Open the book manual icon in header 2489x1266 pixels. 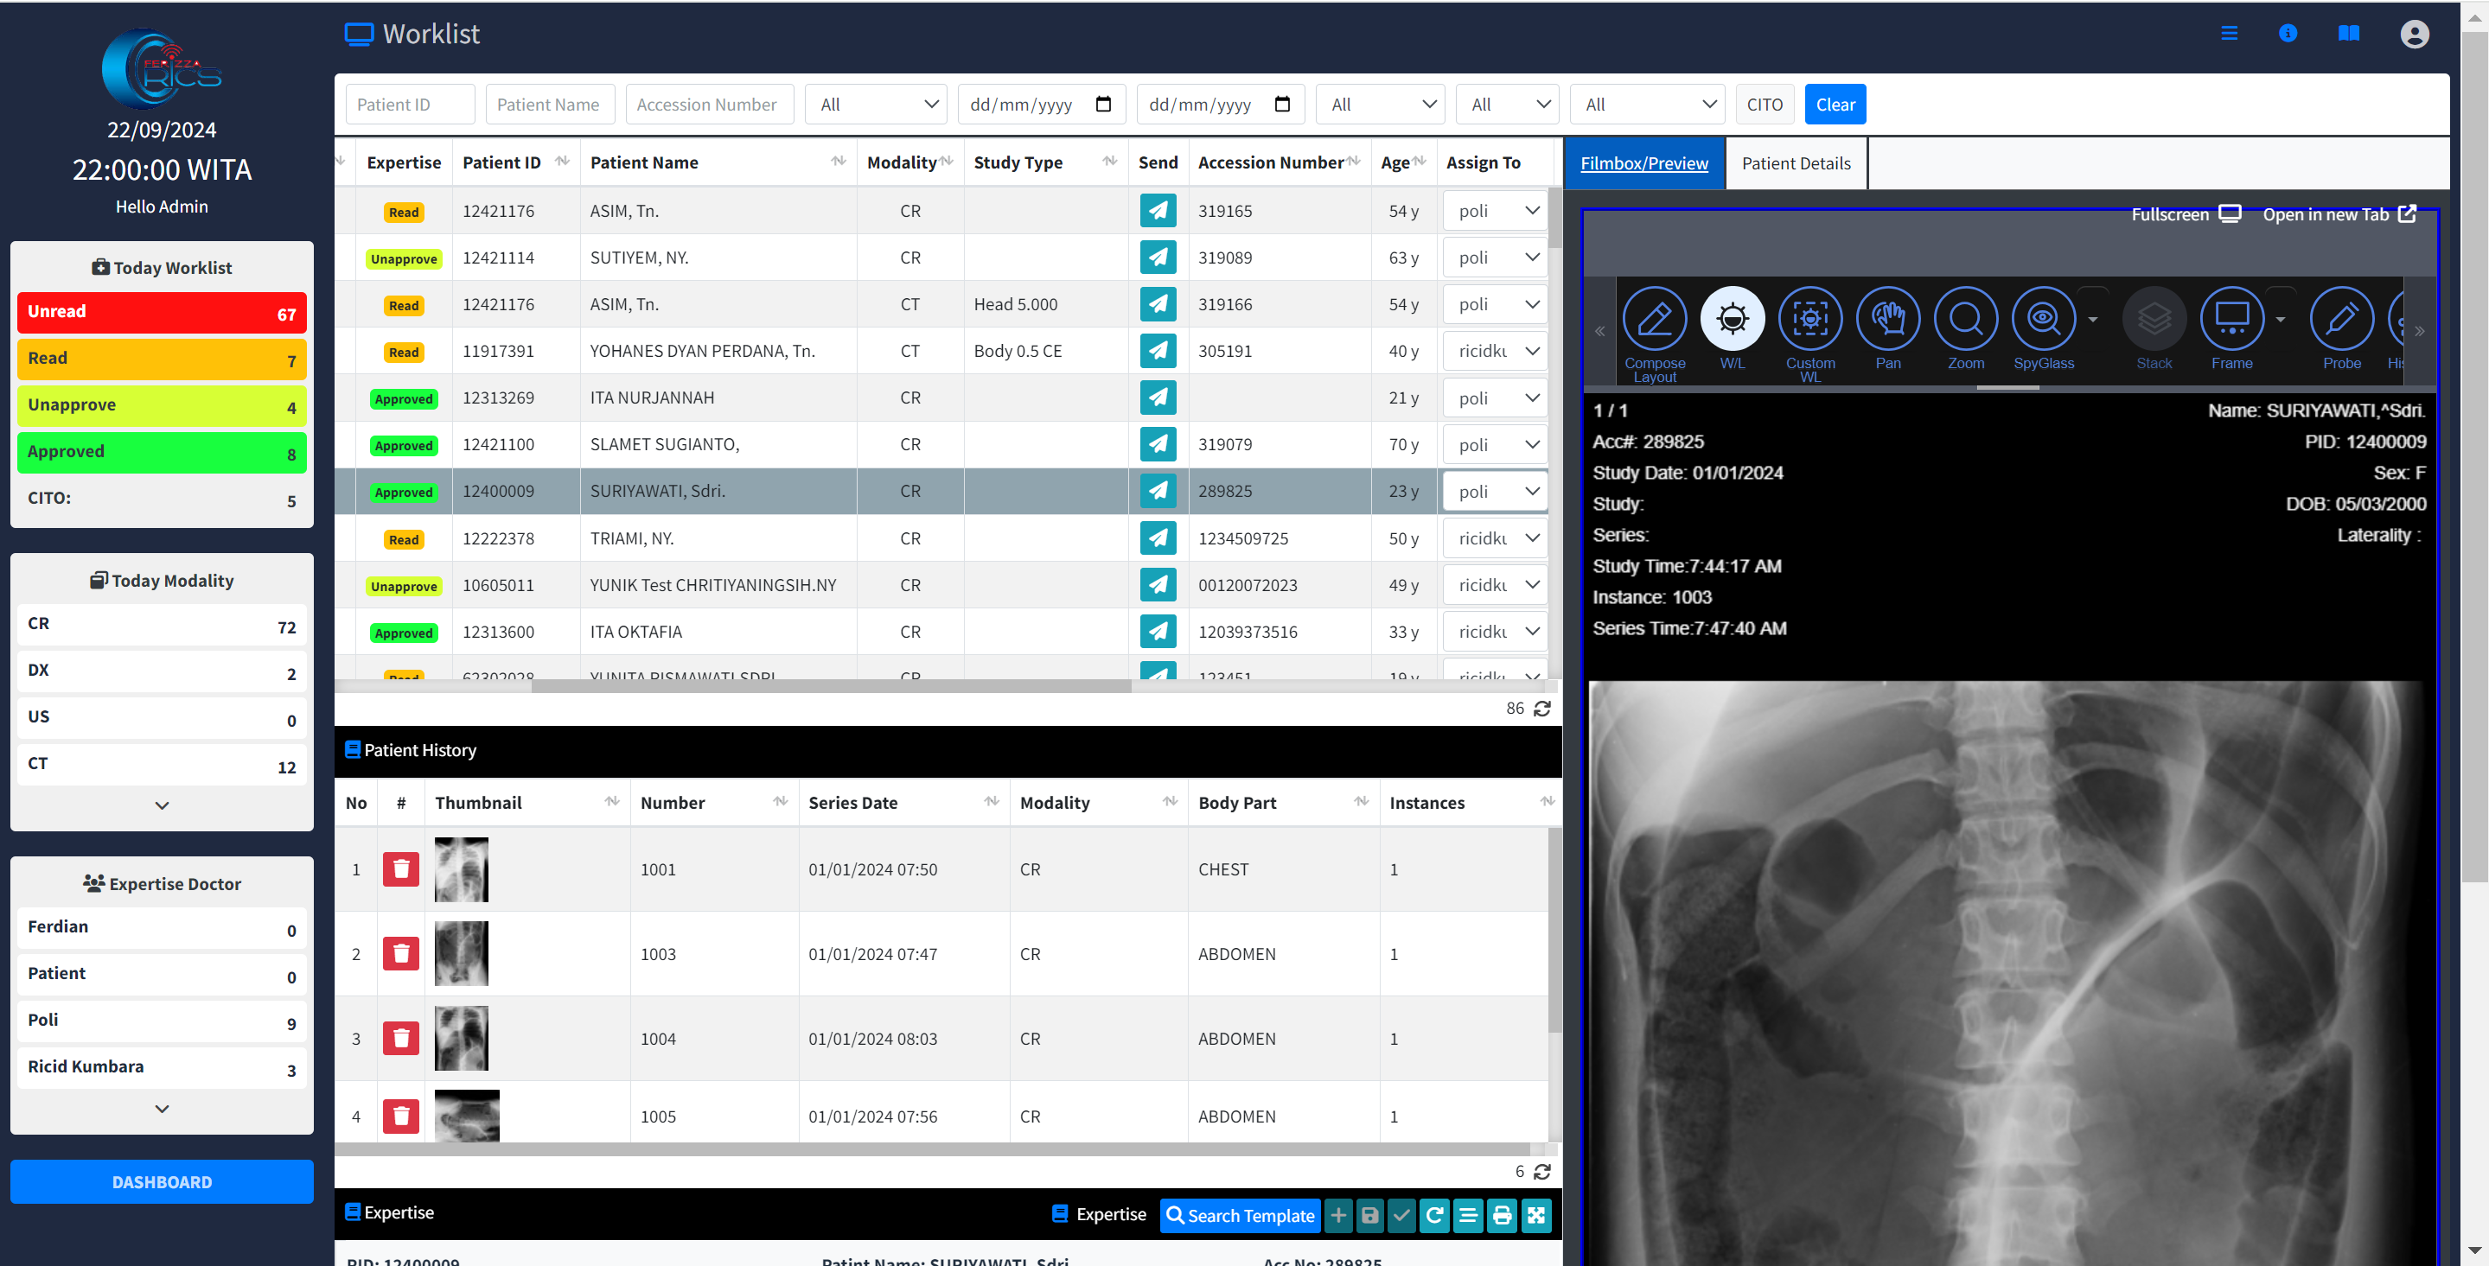pyautogui.click(x=2348, y=34)
